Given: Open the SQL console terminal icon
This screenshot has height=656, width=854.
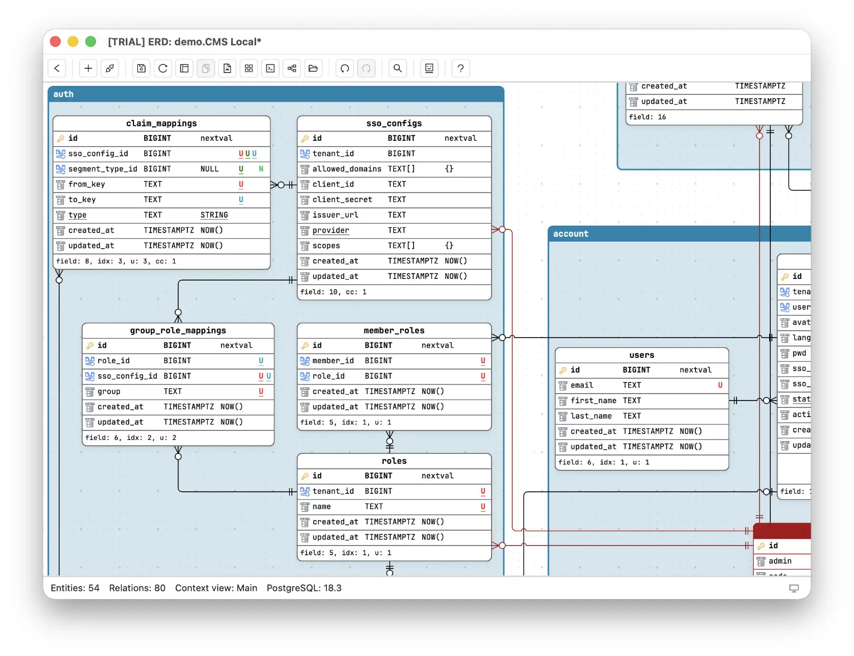Looking at the screenshot, I should click(271, 68).
